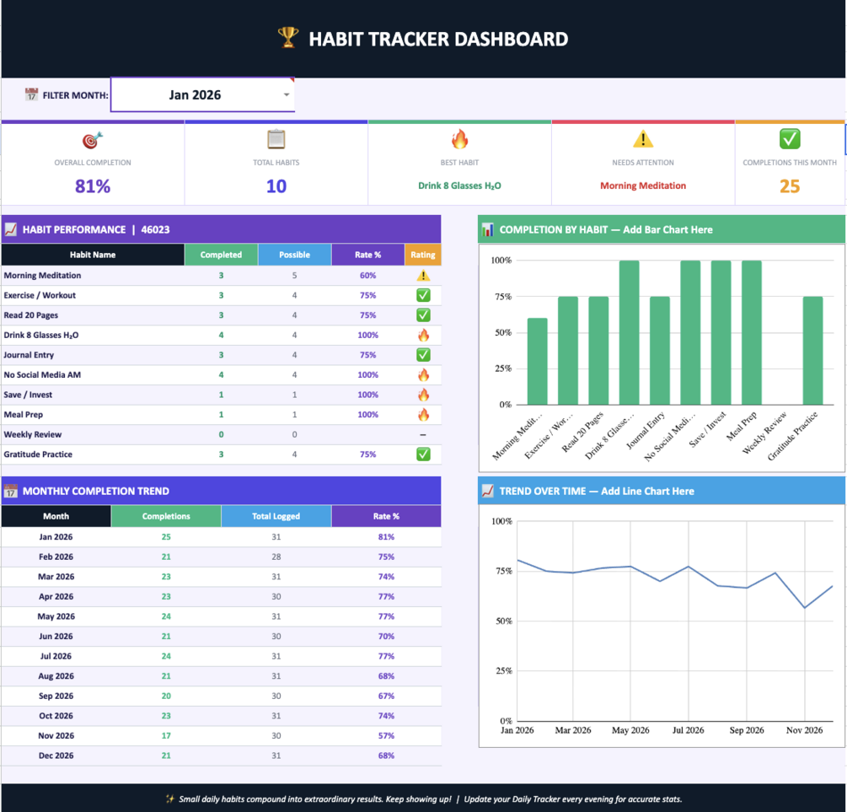The height and width of the screenshot is (812, 847).
Task: Click the Morning Meditation needs attention text
Action: click(x=643, y=186)
